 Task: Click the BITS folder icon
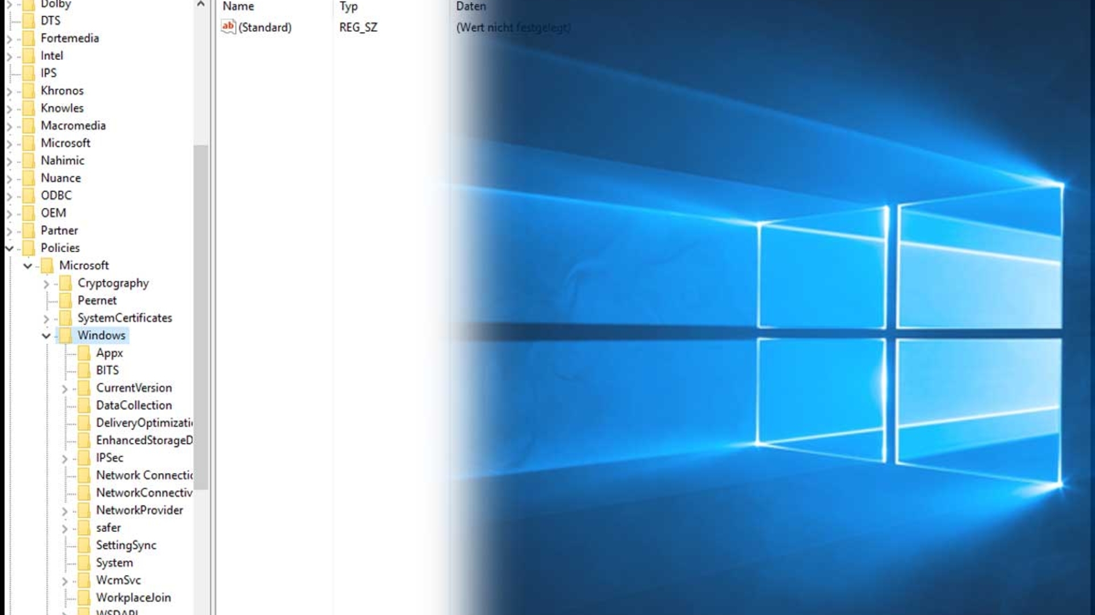[84, 371]
